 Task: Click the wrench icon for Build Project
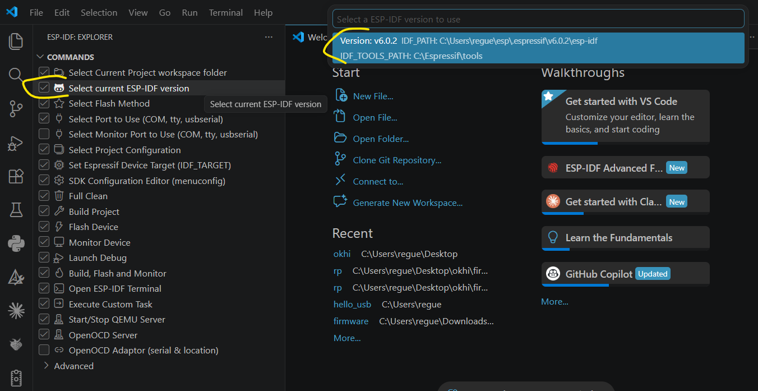coord(59,211)
